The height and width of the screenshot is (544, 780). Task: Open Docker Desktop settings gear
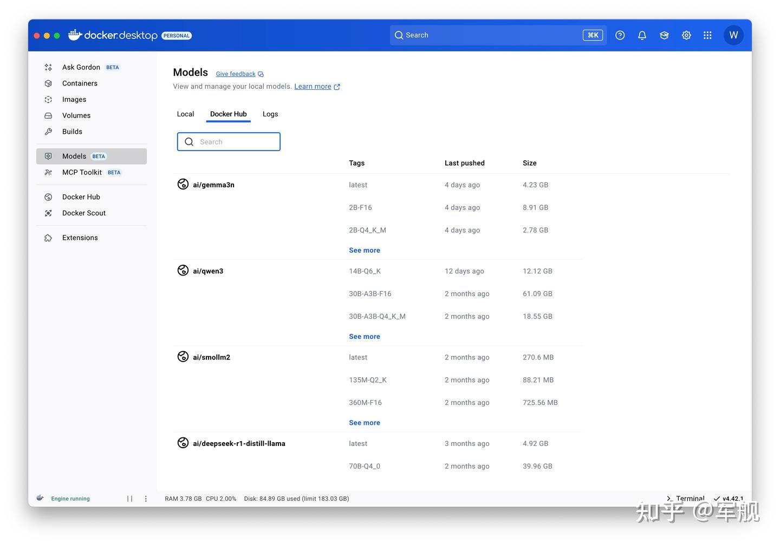[686, 35]
